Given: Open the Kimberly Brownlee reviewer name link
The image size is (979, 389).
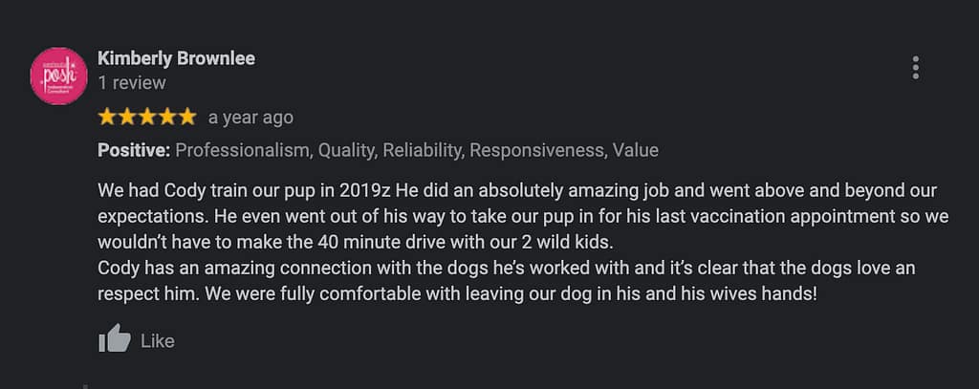Looking at the screenshot, I should tap(176, 58).
